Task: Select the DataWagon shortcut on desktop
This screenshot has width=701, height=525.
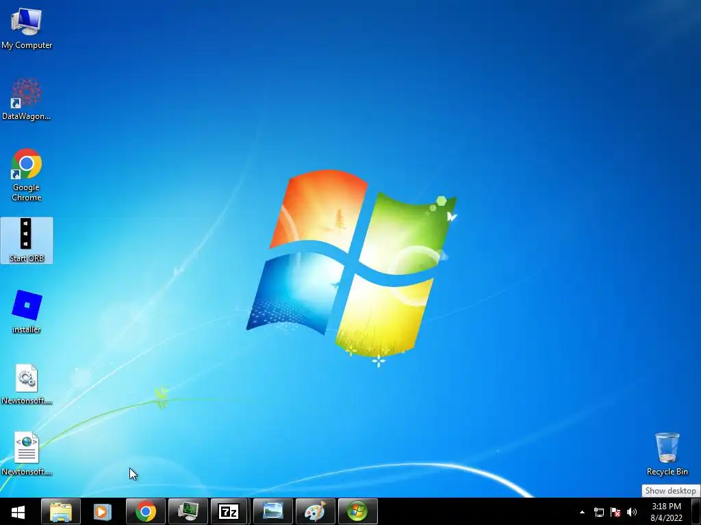Action: pyautogui.click(x=27, y=100)
